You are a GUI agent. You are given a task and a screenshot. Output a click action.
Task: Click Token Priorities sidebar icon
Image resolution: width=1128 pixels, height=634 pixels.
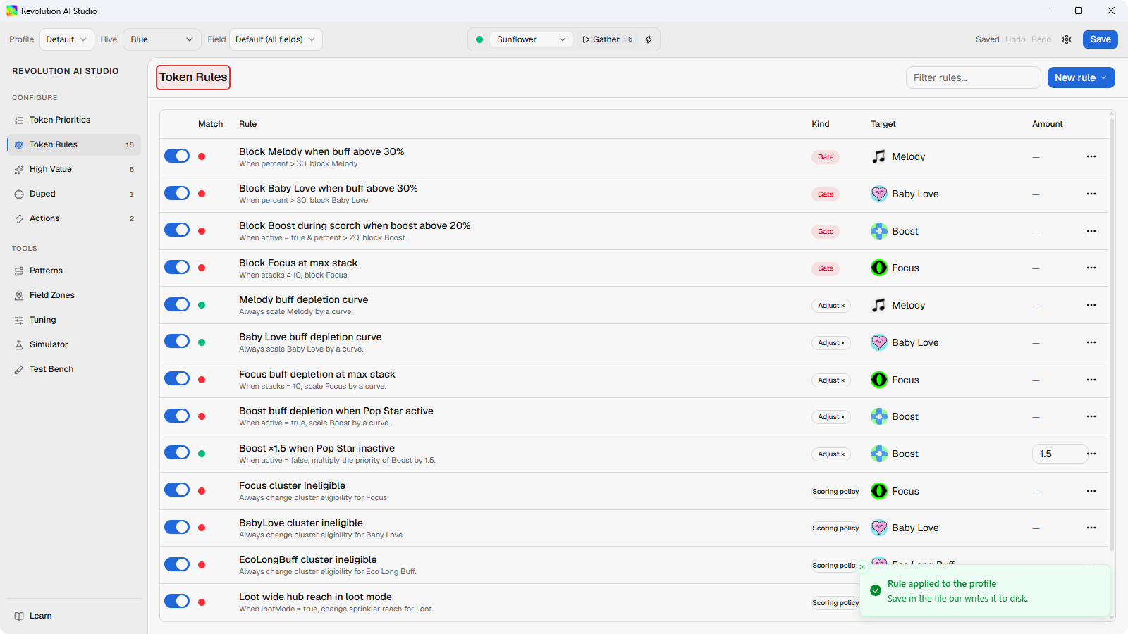click(x=19, y=120)
